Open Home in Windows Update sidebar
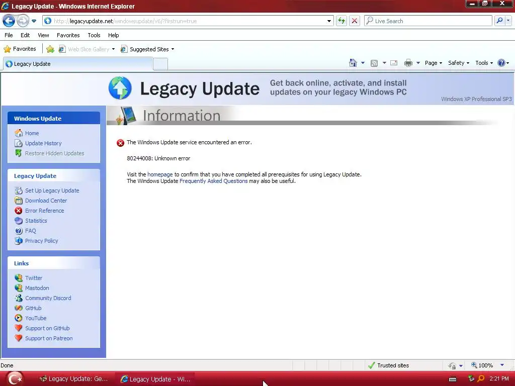This screenshot has width=515, height=386. [x=32, y=133]
